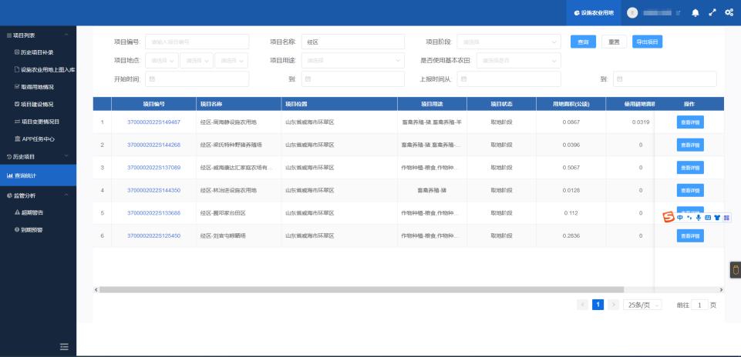Image resolution: width=741 pixels, height=357 pixels.
Task: Open the 项目阶段 dropdown
Action: [509, 42]
